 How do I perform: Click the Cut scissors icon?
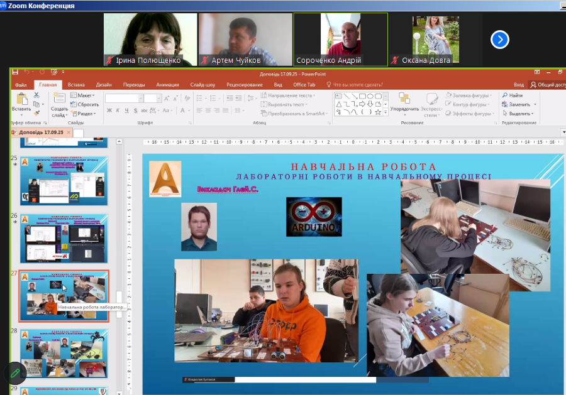36,95
